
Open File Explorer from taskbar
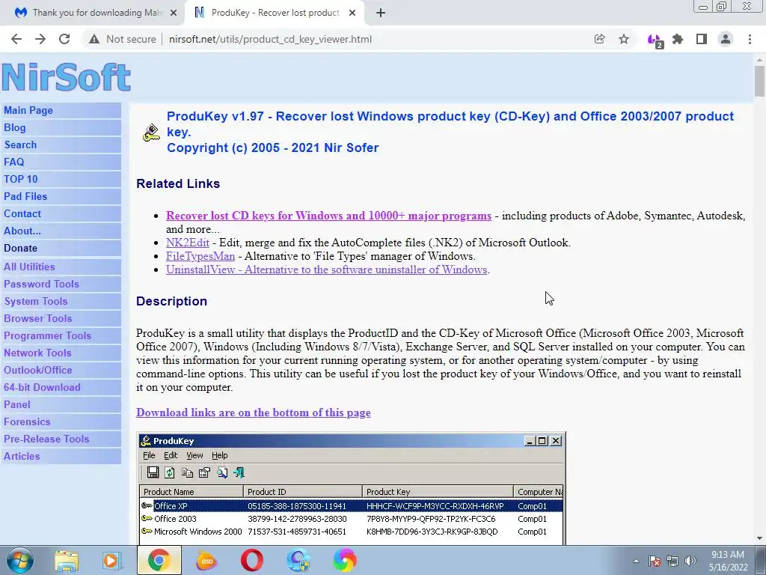67,560
